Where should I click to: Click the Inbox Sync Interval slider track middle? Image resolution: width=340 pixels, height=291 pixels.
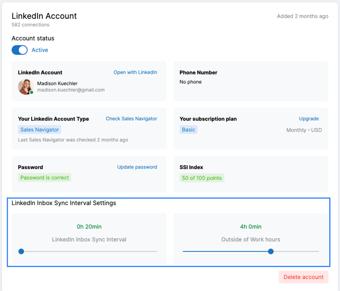(89, 251)
